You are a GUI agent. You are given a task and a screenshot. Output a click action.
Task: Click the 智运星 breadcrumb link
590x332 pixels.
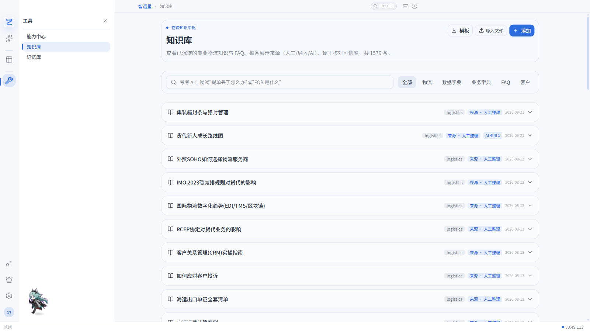tap(145, 6)
